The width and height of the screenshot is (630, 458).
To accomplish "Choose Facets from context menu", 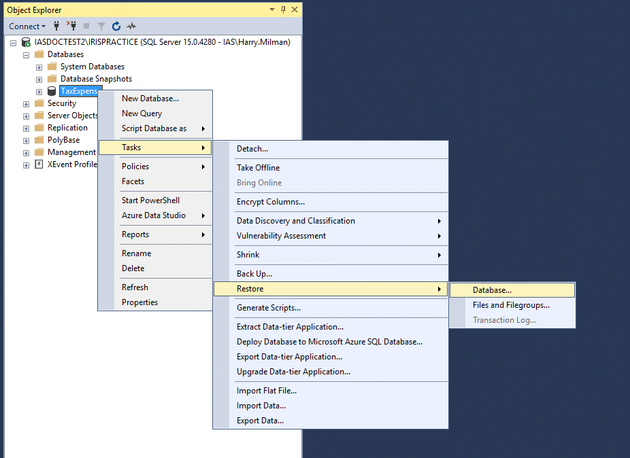I will click(155, 181).
